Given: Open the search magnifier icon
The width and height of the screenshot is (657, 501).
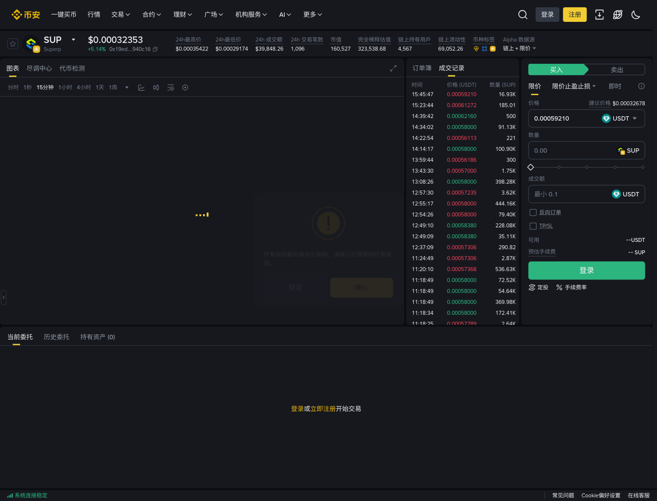Looking at the screenshot, I should click(523, 15).
